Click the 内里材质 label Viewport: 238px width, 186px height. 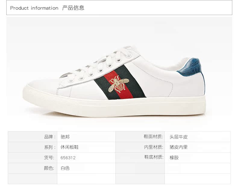tap(153, 147)
